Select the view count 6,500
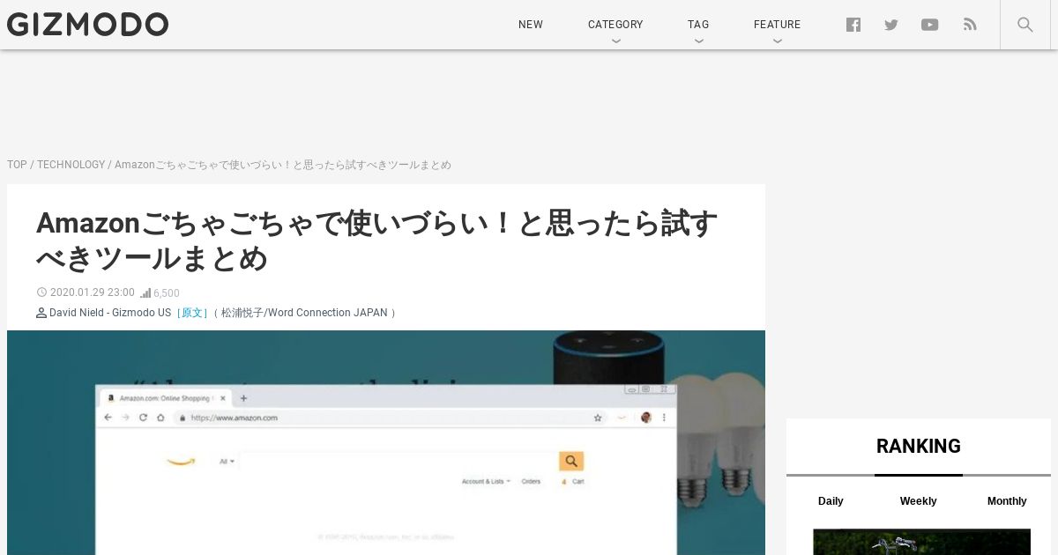The image size is (1058, 555). (166, 293)
